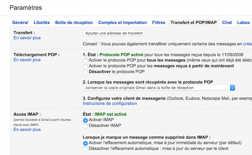Open En savoir plus under Transfert
The width and height of the screenshot is (252, 155).
(27, 38)
